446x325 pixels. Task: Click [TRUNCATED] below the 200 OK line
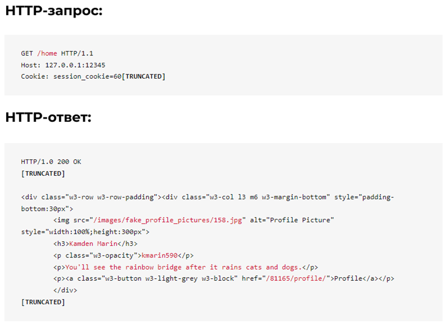[x=43, y=174]
